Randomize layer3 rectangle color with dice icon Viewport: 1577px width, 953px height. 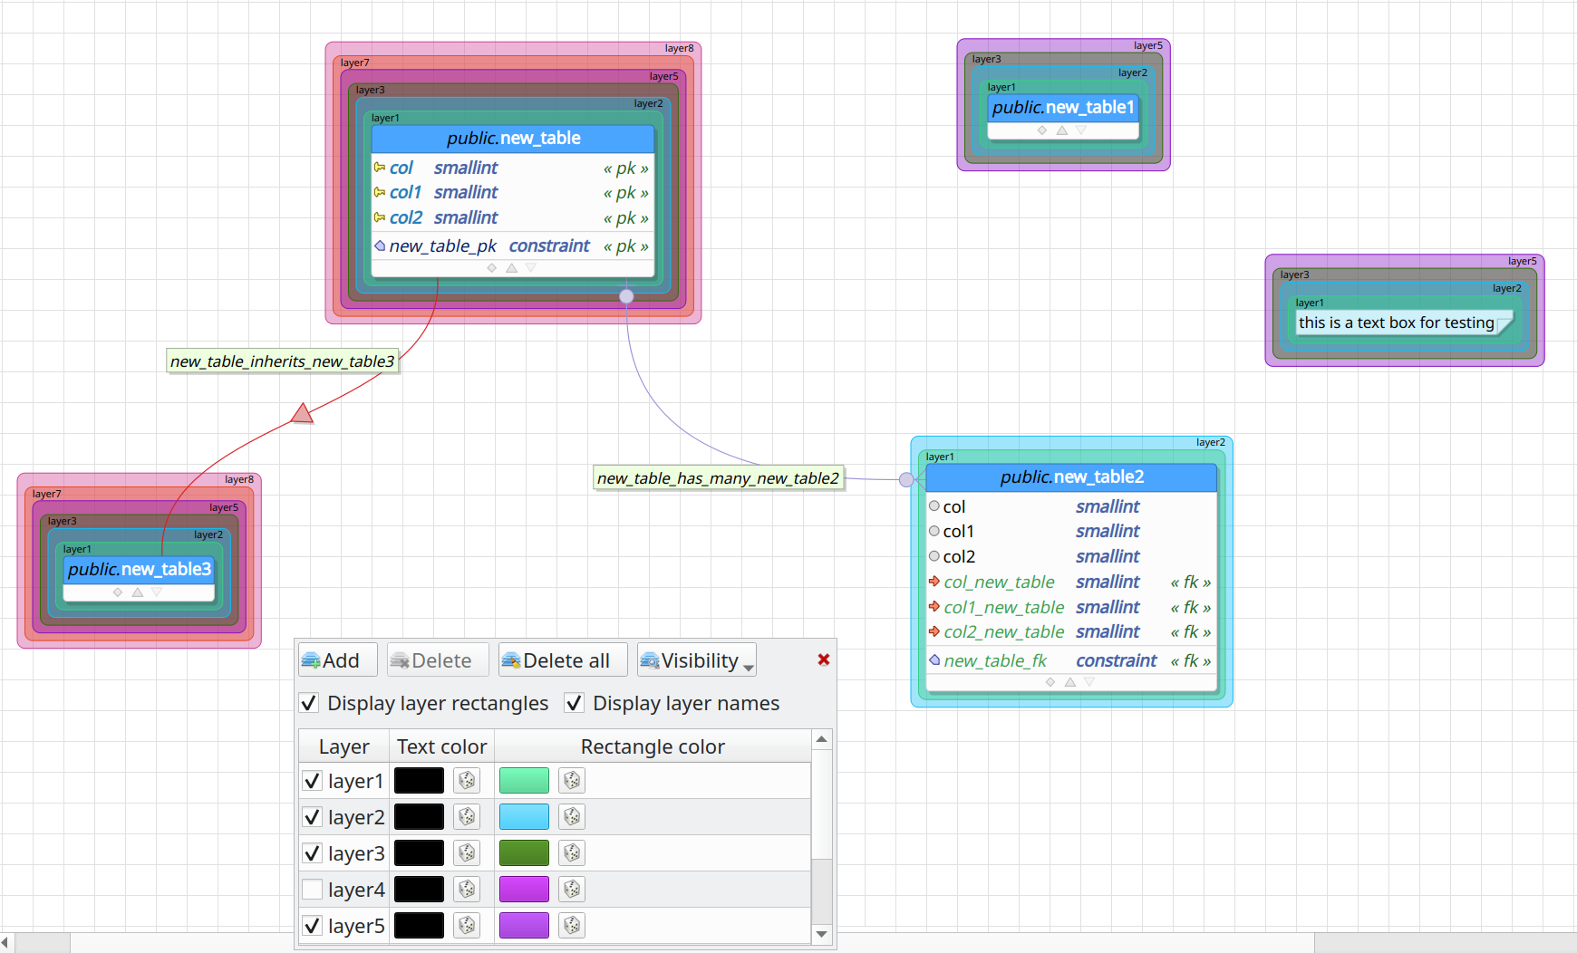click(571, 852)
